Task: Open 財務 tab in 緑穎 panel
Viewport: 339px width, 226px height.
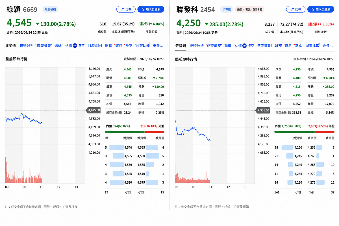Action: [108, 45]
